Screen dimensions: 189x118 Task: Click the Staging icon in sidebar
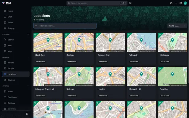5,28
